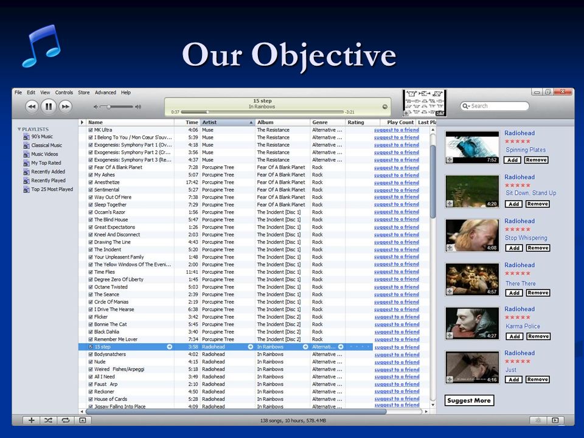This screenshot has height=438, width=584.
Task: Sort songs by Album column header
Action: click(283, 122)
